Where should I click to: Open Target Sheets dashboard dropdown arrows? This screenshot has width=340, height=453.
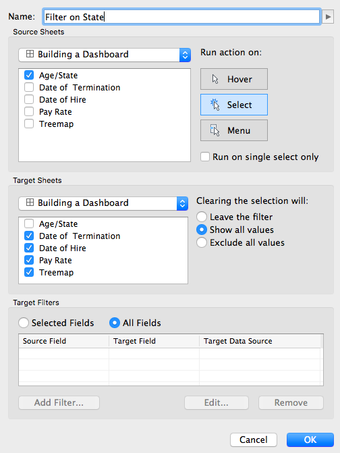pos(182,203)
